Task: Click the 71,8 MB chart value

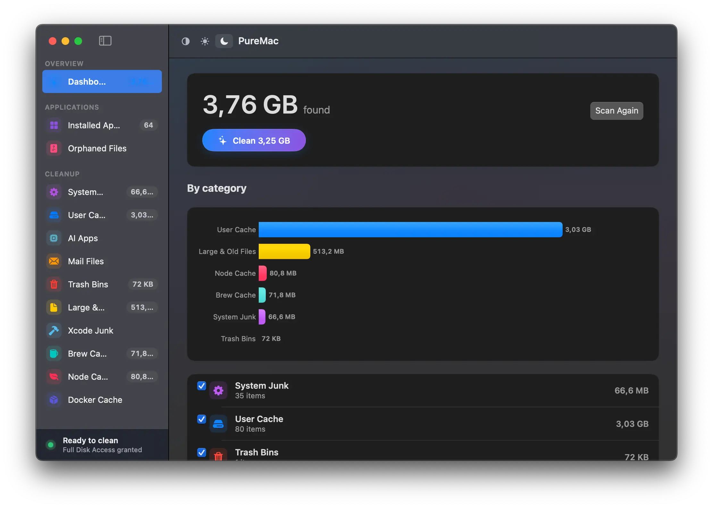Action: (282, 295)
